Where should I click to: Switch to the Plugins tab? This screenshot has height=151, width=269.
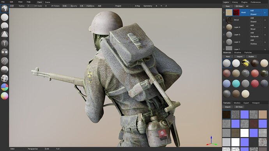click(x=244, y=2)
